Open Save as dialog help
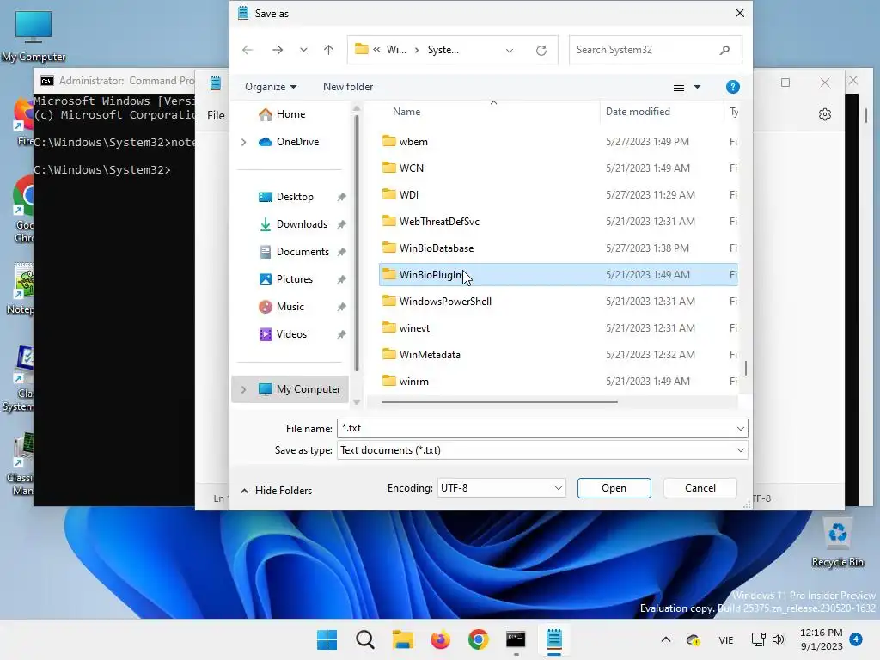The height and width of the screenshot is (660, 880). (732, 87)
